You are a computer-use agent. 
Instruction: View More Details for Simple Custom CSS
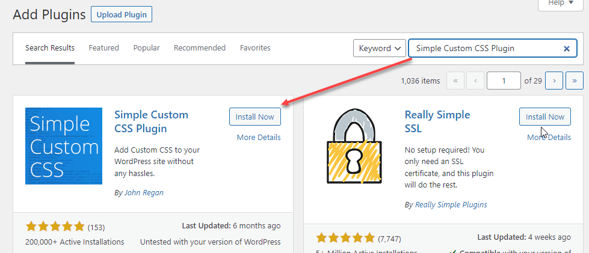click(259, 138)
